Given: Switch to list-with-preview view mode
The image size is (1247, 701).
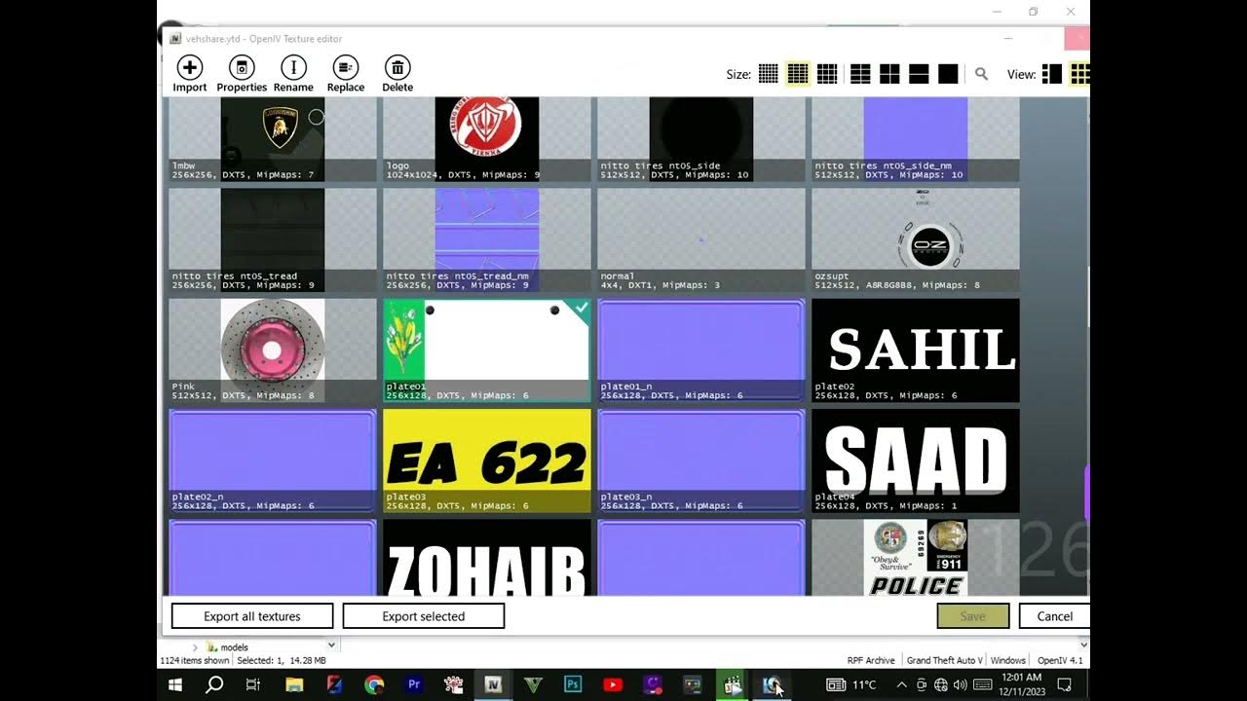Looking at the screenshot, I should [1052, 74].
